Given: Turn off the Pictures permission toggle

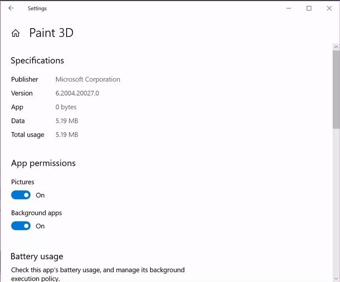Looking at the screenshot, I should [x=21, y=195].
